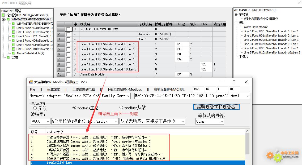Select the modbus从站 radio option
This screenshot has width=302, height=165.
(x=121, y=108)
